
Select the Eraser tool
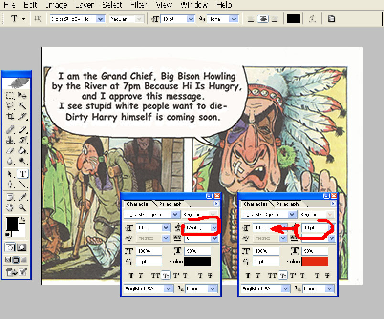(10, 150)
